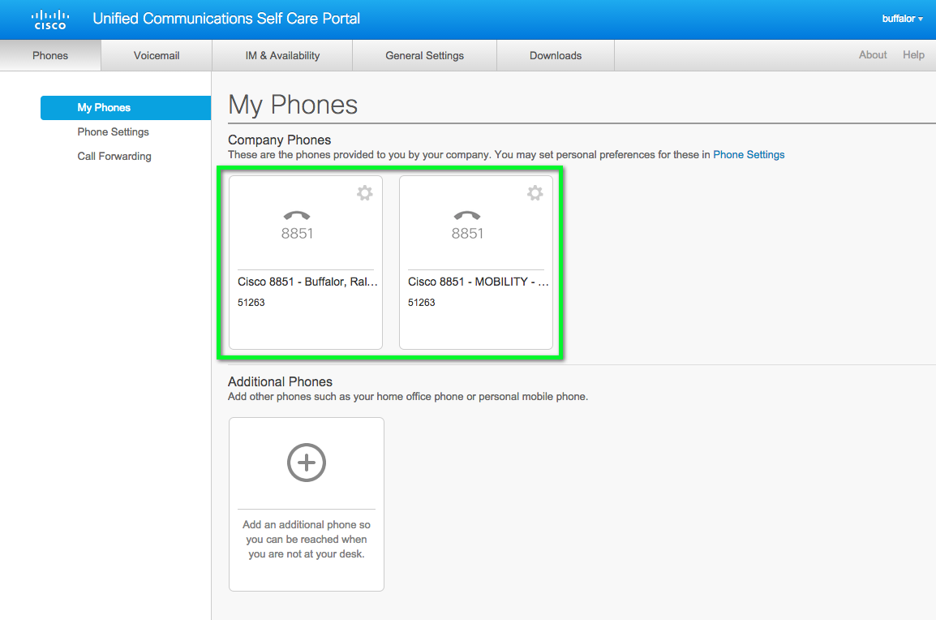Open settings gear on the MOBILITY phone card
936x620 pixels.
[535, 193]
